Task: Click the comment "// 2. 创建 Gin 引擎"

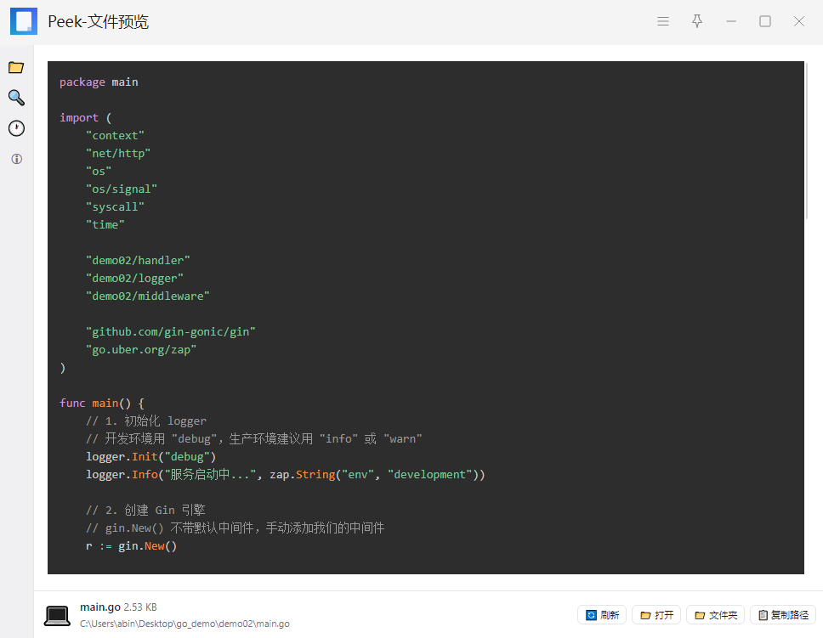Action: pyautogui.click(x=145, y=510)
